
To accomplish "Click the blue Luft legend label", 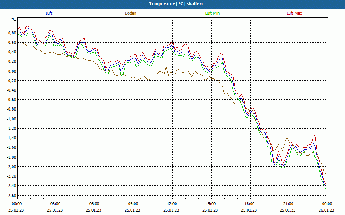I will [x=49, y=13].
